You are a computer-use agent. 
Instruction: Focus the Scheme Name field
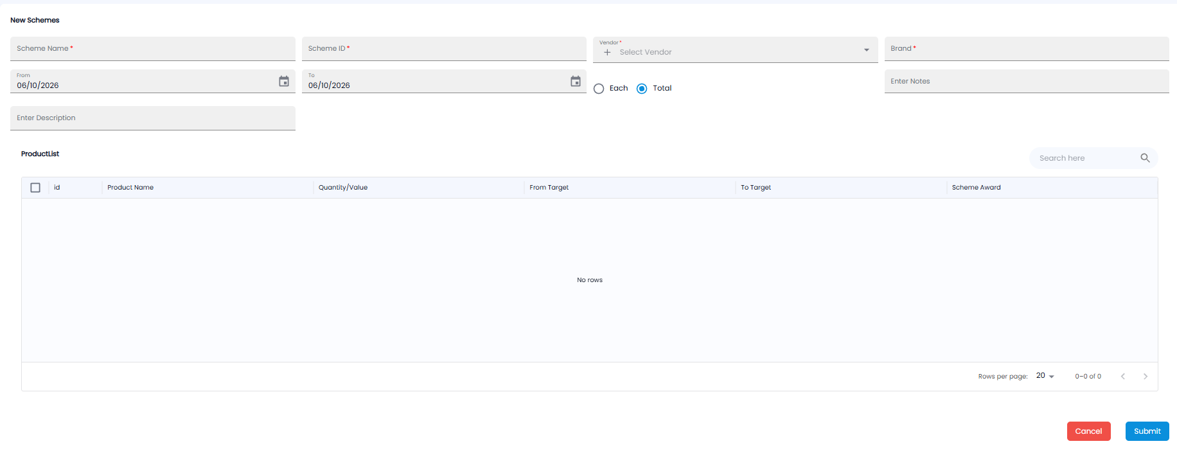coord(153,49)
